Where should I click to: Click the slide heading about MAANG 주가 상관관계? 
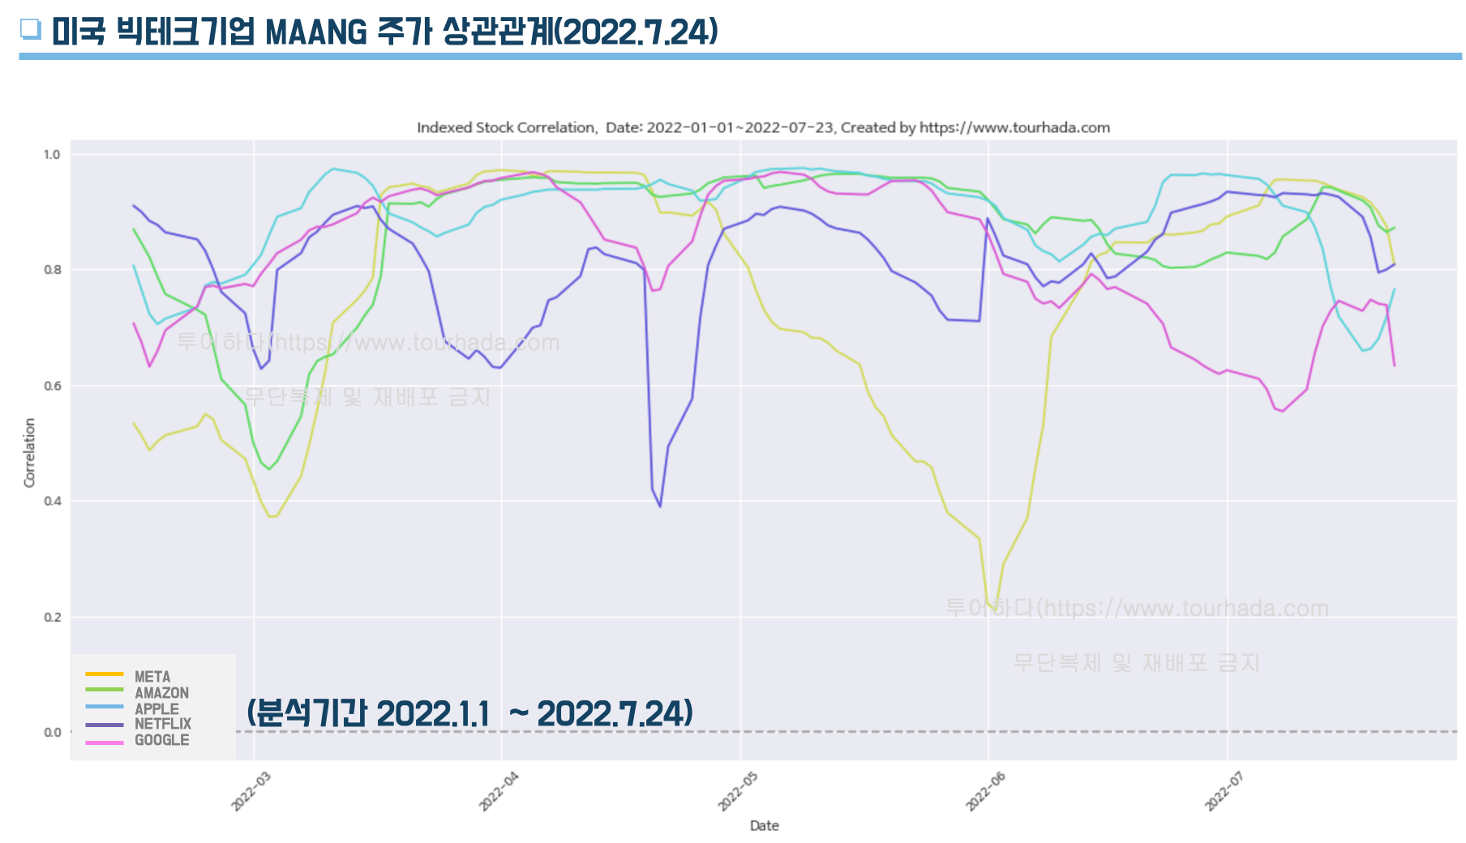pyautogui.click(x=385, y=32)
